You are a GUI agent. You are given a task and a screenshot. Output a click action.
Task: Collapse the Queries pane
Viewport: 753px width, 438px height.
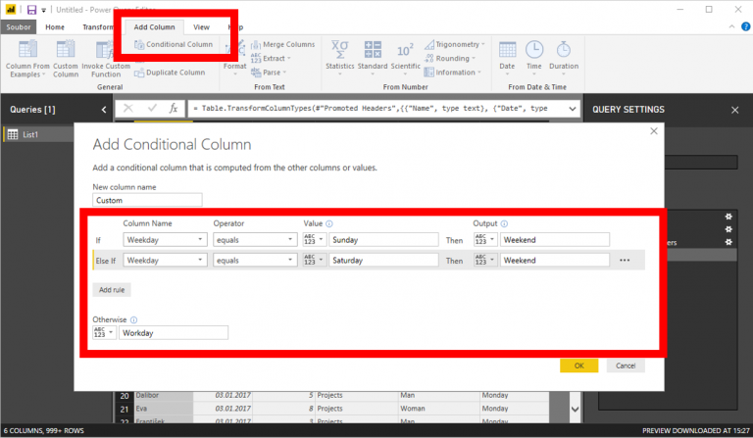(104, 110)
